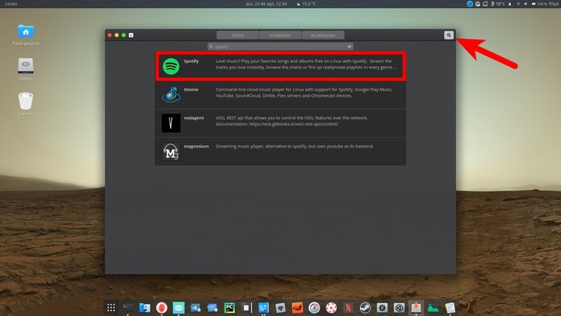Click the vsslagent app icon
This screenshot has width=561, height=316.
[x=171, y=123]
